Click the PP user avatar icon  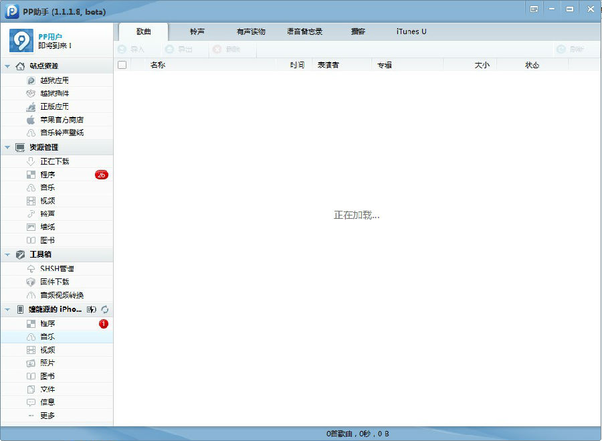[x=21, y=41]
